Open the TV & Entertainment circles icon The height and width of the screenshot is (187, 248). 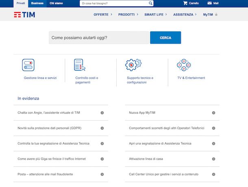(184, 65)
